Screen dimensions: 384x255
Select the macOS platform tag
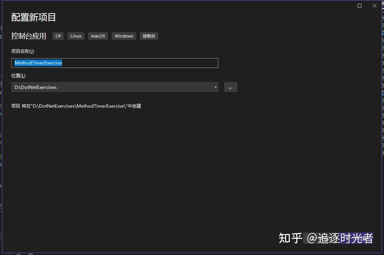tap(98, 36)
